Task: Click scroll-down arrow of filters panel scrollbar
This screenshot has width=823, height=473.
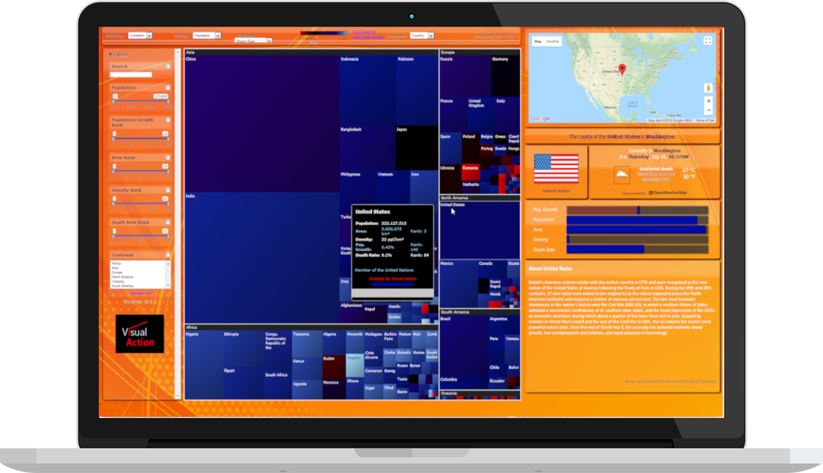Action: coord(178,396)
